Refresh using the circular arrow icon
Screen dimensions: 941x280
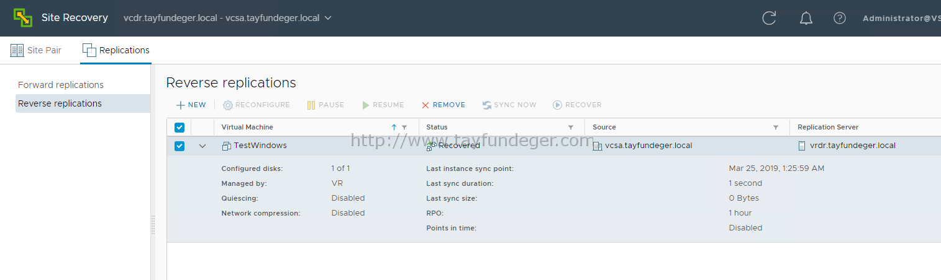(x=769, y=18)
